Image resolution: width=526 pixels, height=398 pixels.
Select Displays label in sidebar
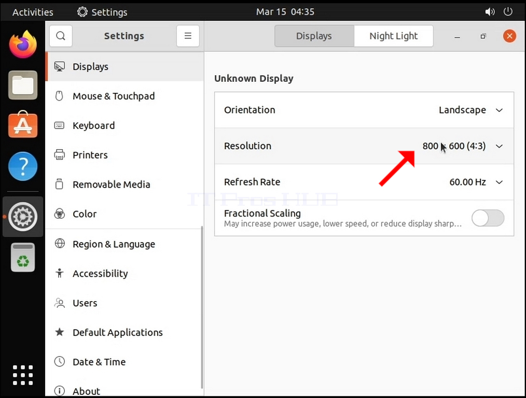[91, 67]
